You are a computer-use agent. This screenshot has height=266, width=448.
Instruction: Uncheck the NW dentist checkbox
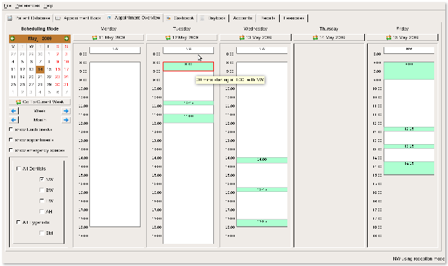pyautogui.click(x=46, y=179)
